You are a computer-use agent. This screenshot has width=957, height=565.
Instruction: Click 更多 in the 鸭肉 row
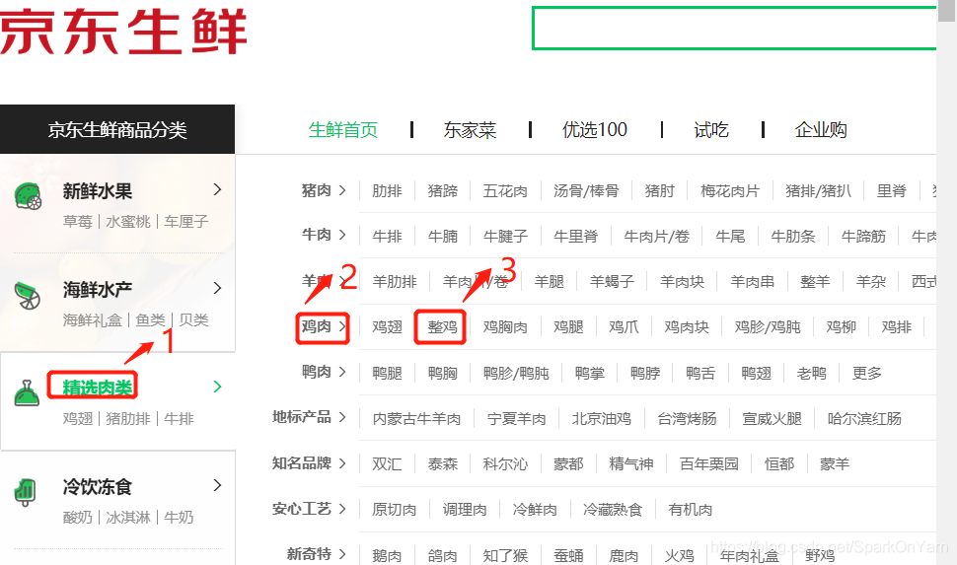(866, 373)
